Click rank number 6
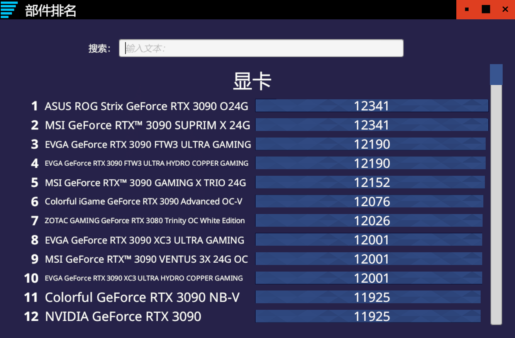Screen dimensions: 515x338 (x=35, y=202)
